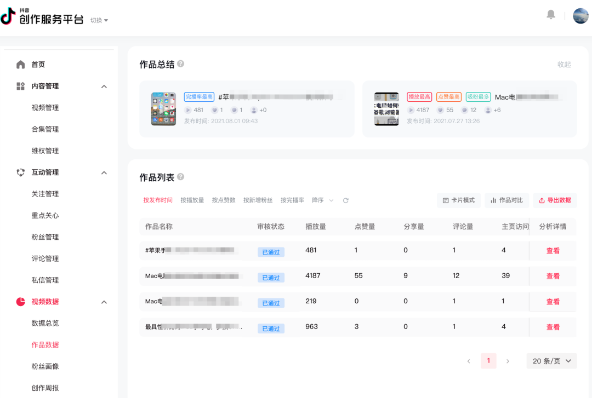Open the iPhone screenshot video thumbnail
The width and height of the screenshot is (592, 398).
163,109
